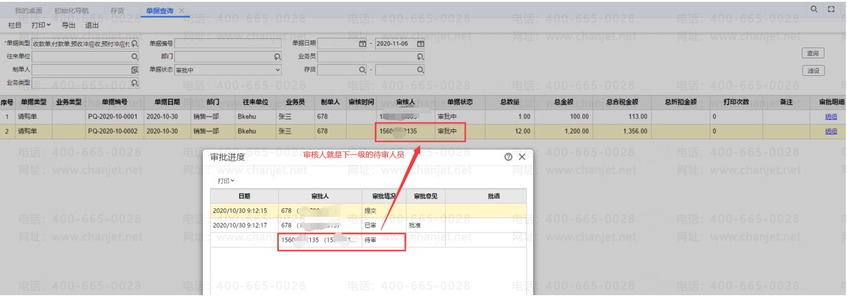Viewport: 847px width, 297px height.
Task: Switch to 存货 tab
Action: (117, 10)
